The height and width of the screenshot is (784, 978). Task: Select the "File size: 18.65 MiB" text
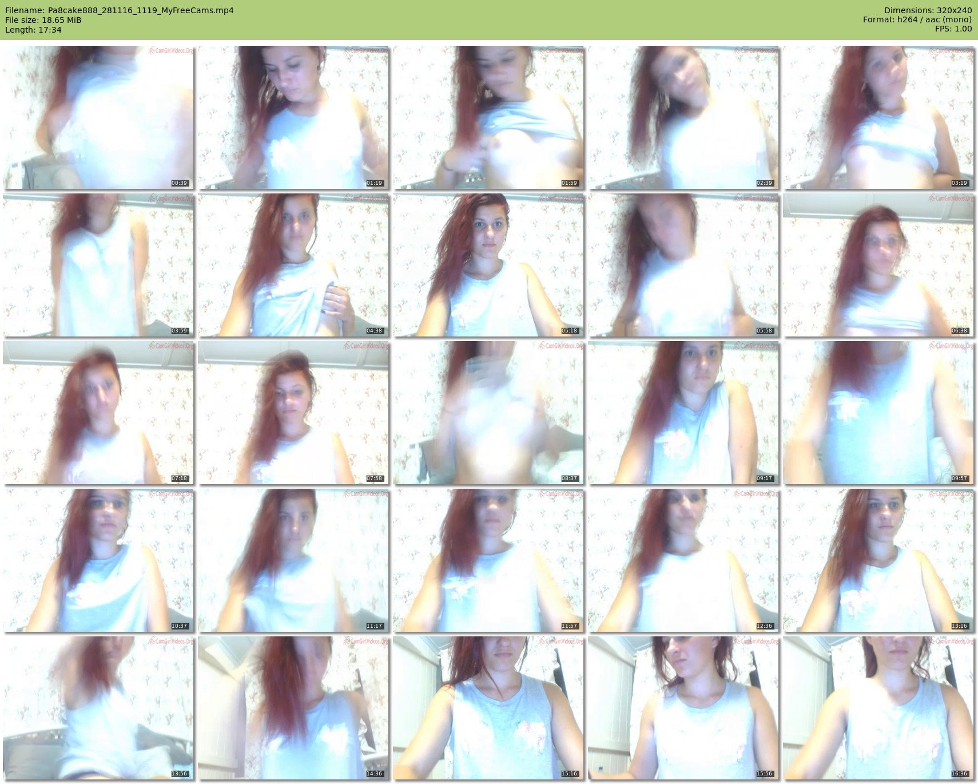43,20
